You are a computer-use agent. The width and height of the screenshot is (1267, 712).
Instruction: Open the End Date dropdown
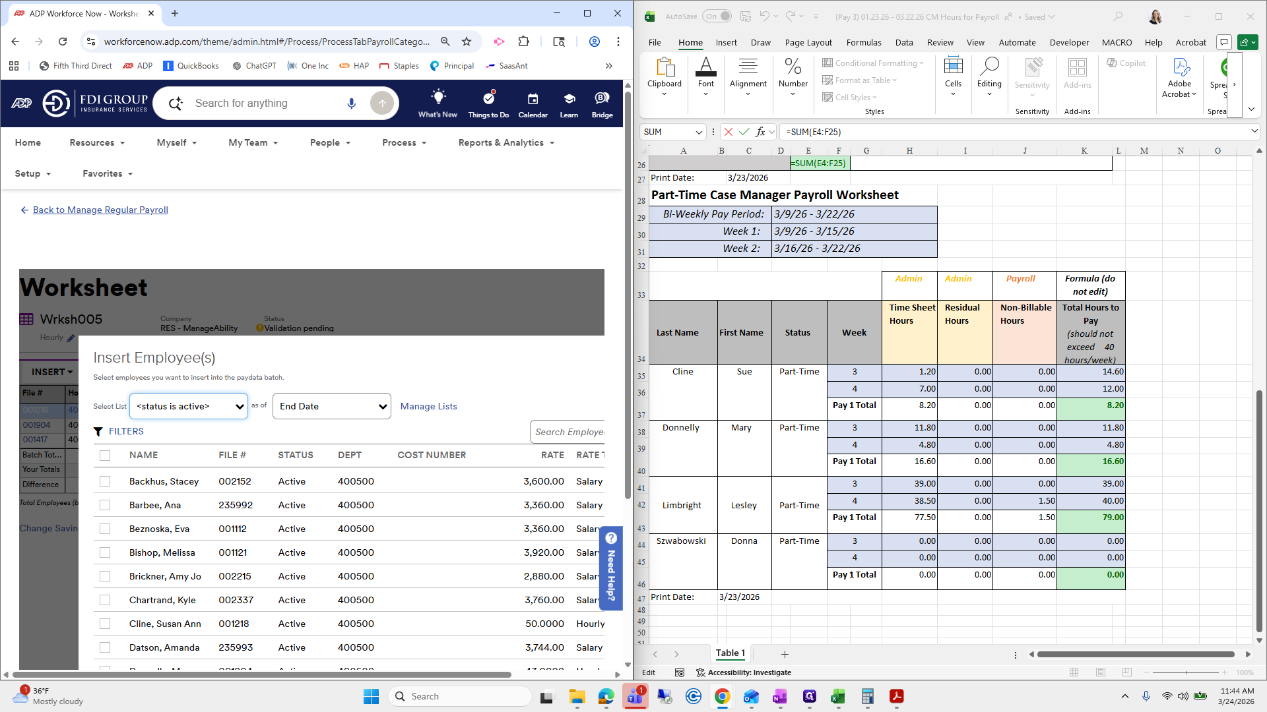(332, 406)
